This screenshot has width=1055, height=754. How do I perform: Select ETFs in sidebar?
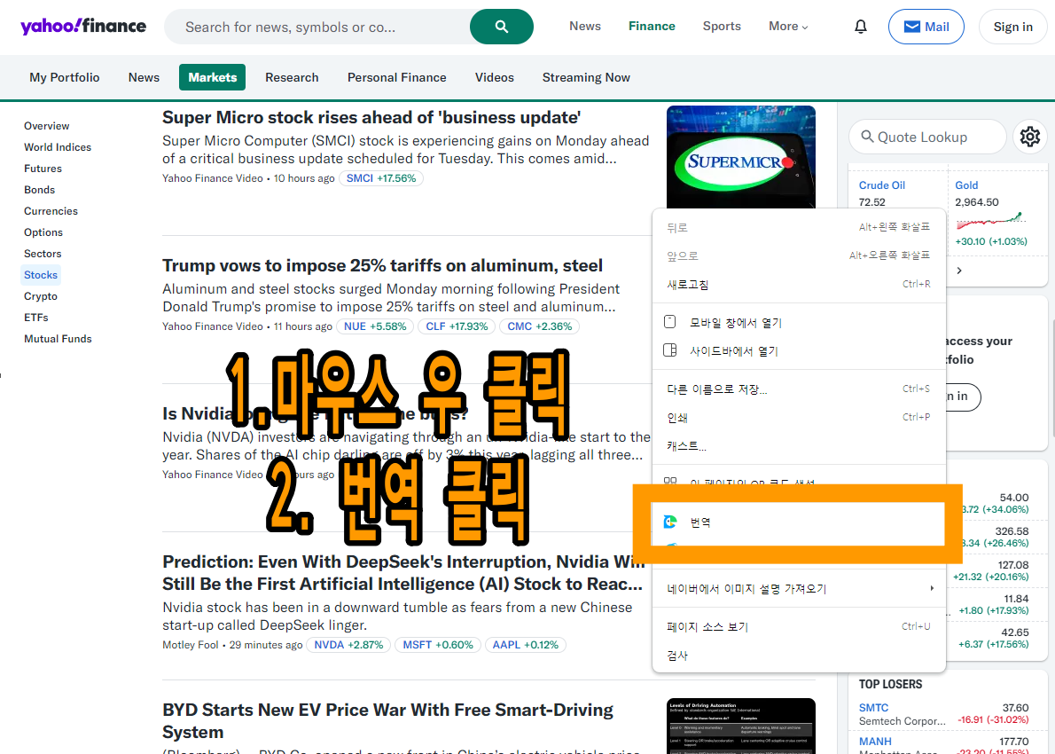point(35,318)
